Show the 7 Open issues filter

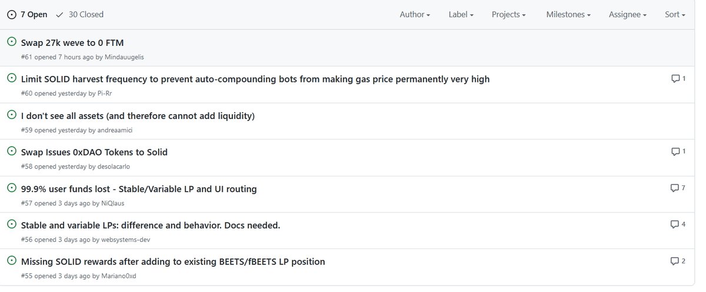click(27, 14)
